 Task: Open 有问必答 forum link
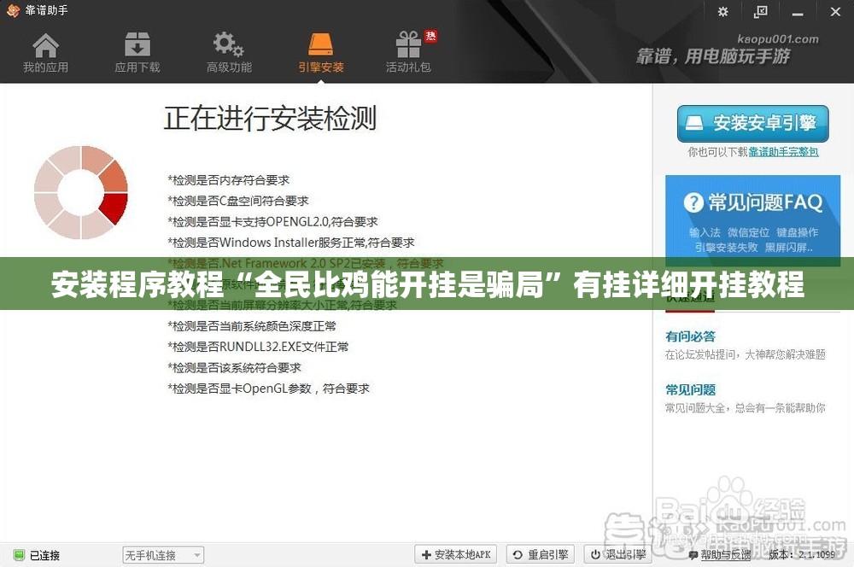point(690,336)
